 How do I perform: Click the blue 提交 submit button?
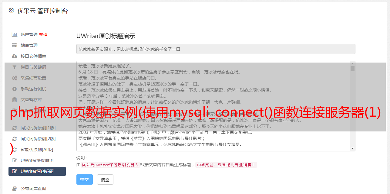(x=85, y=179)
